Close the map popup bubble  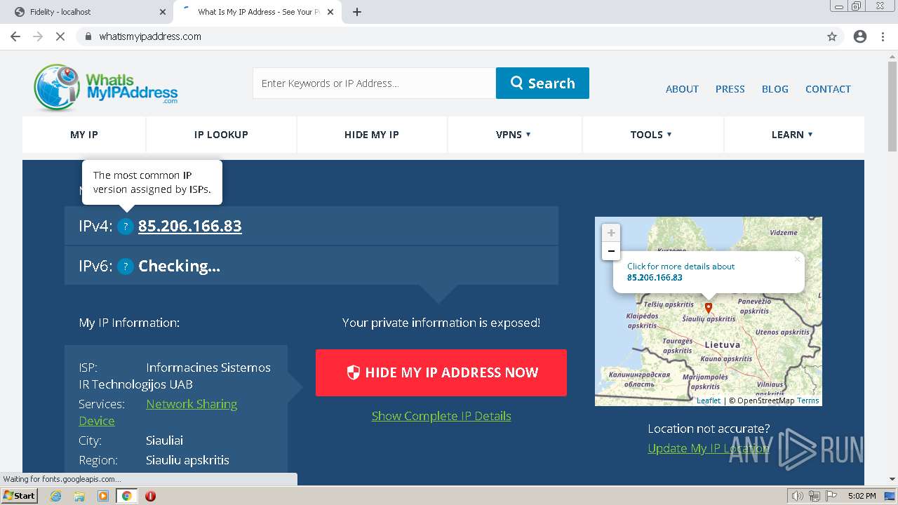(x=797, y=260)
